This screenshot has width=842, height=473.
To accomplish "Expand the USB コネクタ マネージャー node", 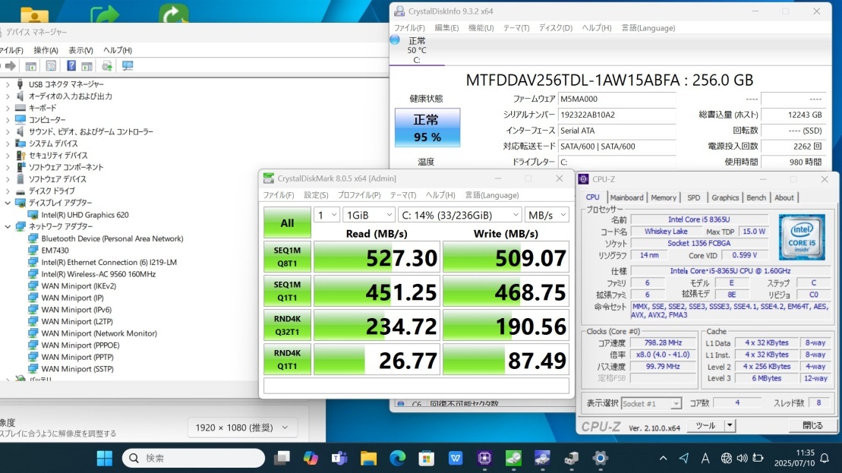I will (8, 84).
